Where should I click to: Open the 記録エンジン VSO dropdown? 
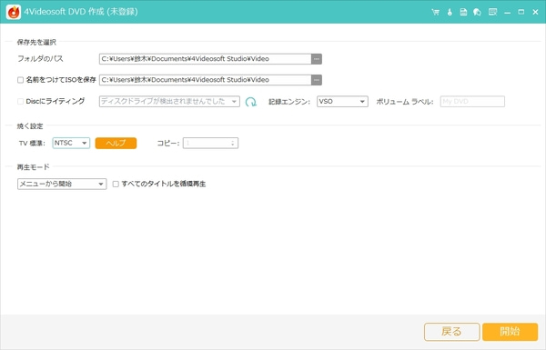coord(342,102)
